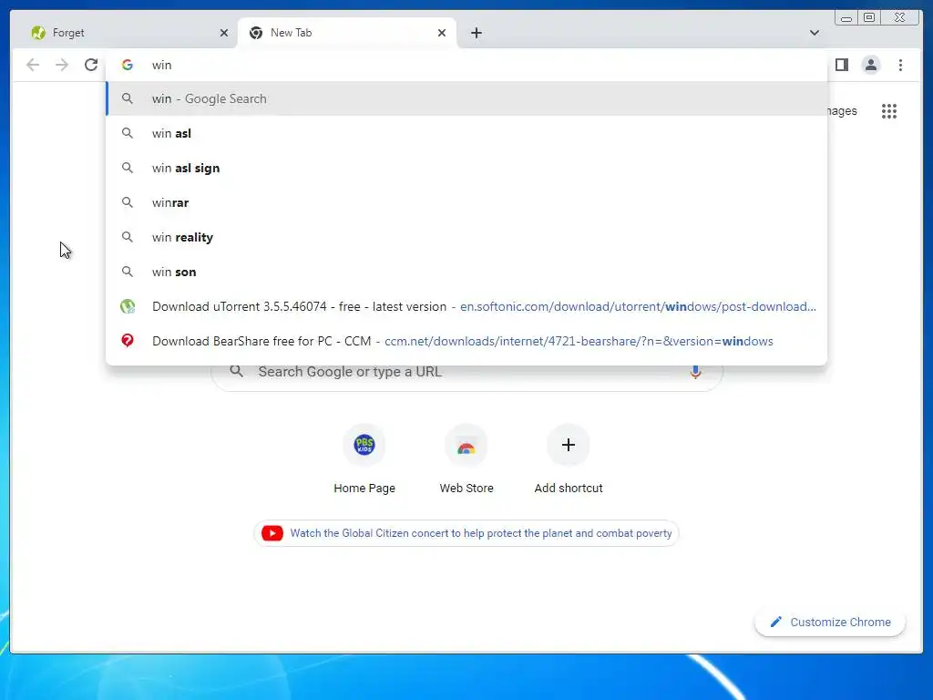Close the Forget tab
Image resolution: width=933 pixels, height=700 pixels.
[x=224, y=33]
